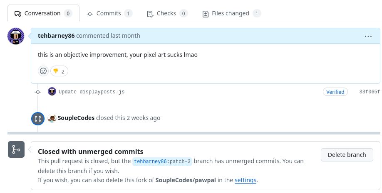This screenshot has height=193, width=382.
Task: Click the git branch merge status icon
Action: [16, 149]
